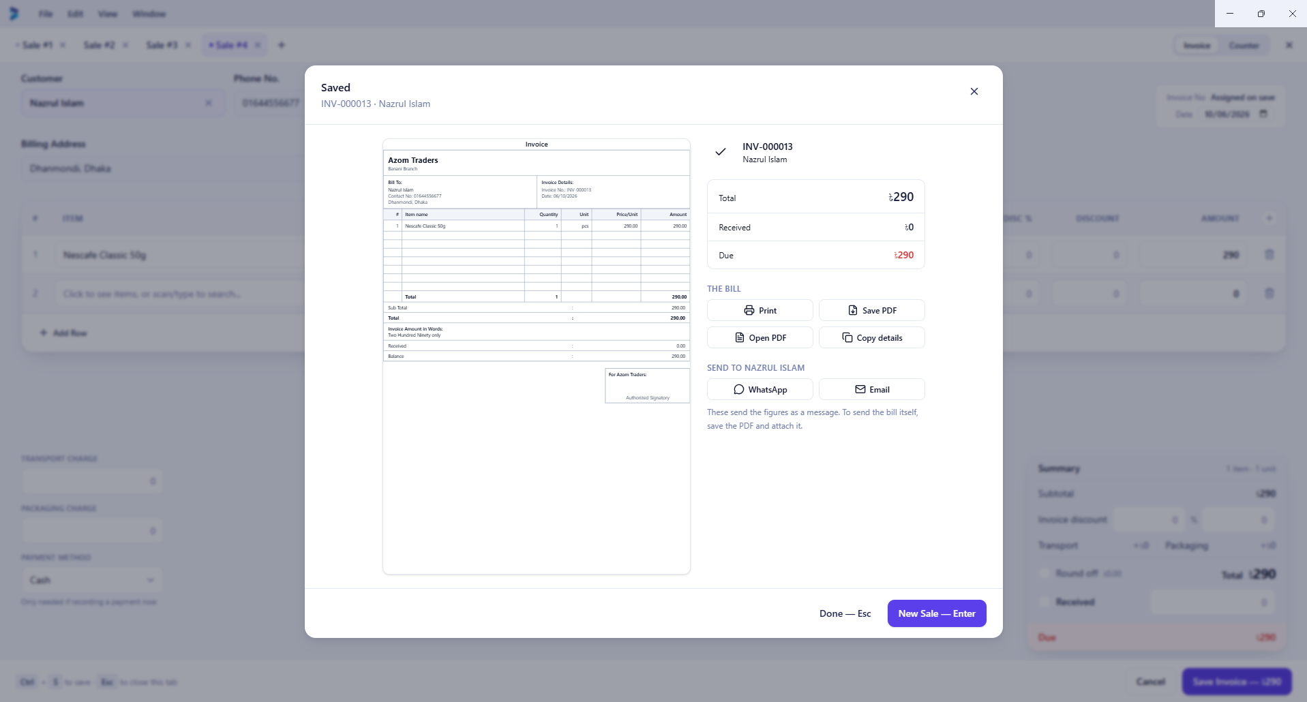Click the Cancel button at bottom
This screenshot has height=702, width=1307.
point(1150,682)
